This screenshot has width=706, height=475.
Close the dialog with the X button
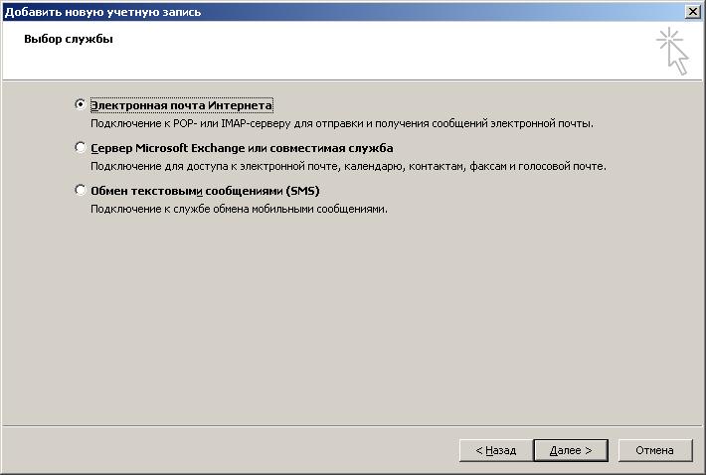pyautogui.click(x=693, y=11)
